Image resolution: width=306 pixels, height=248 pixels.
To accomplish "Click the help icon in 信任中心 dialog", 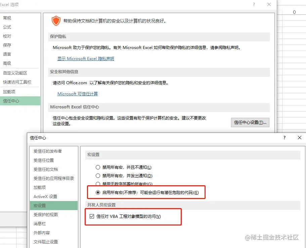I will pos(285,138).
